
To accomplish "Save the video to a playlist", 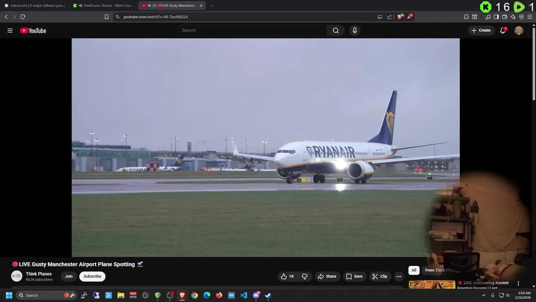I will click(354, 276).
